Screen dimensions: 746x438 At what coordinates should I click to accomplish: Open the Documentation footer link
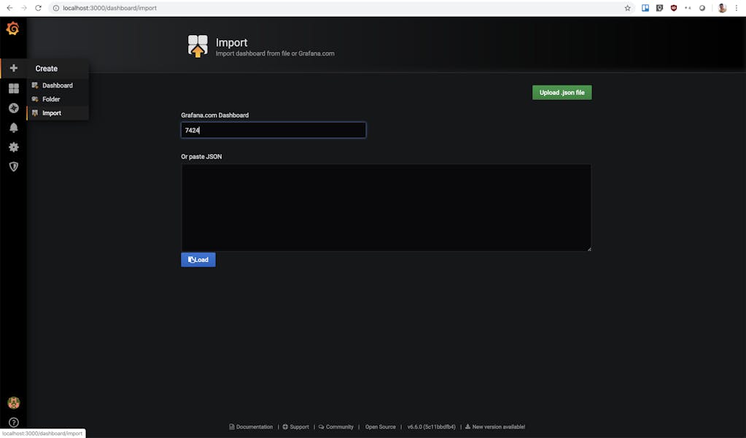point(254,427)
